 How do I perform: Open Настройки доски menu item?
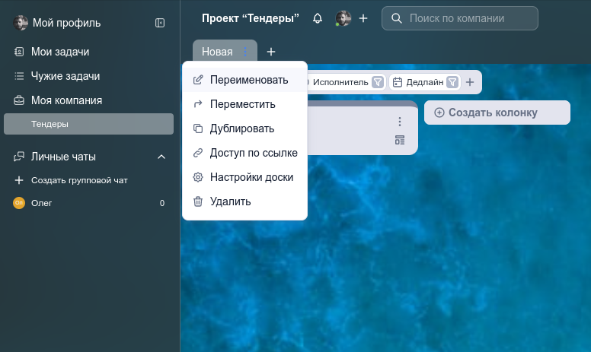[245, 177]
